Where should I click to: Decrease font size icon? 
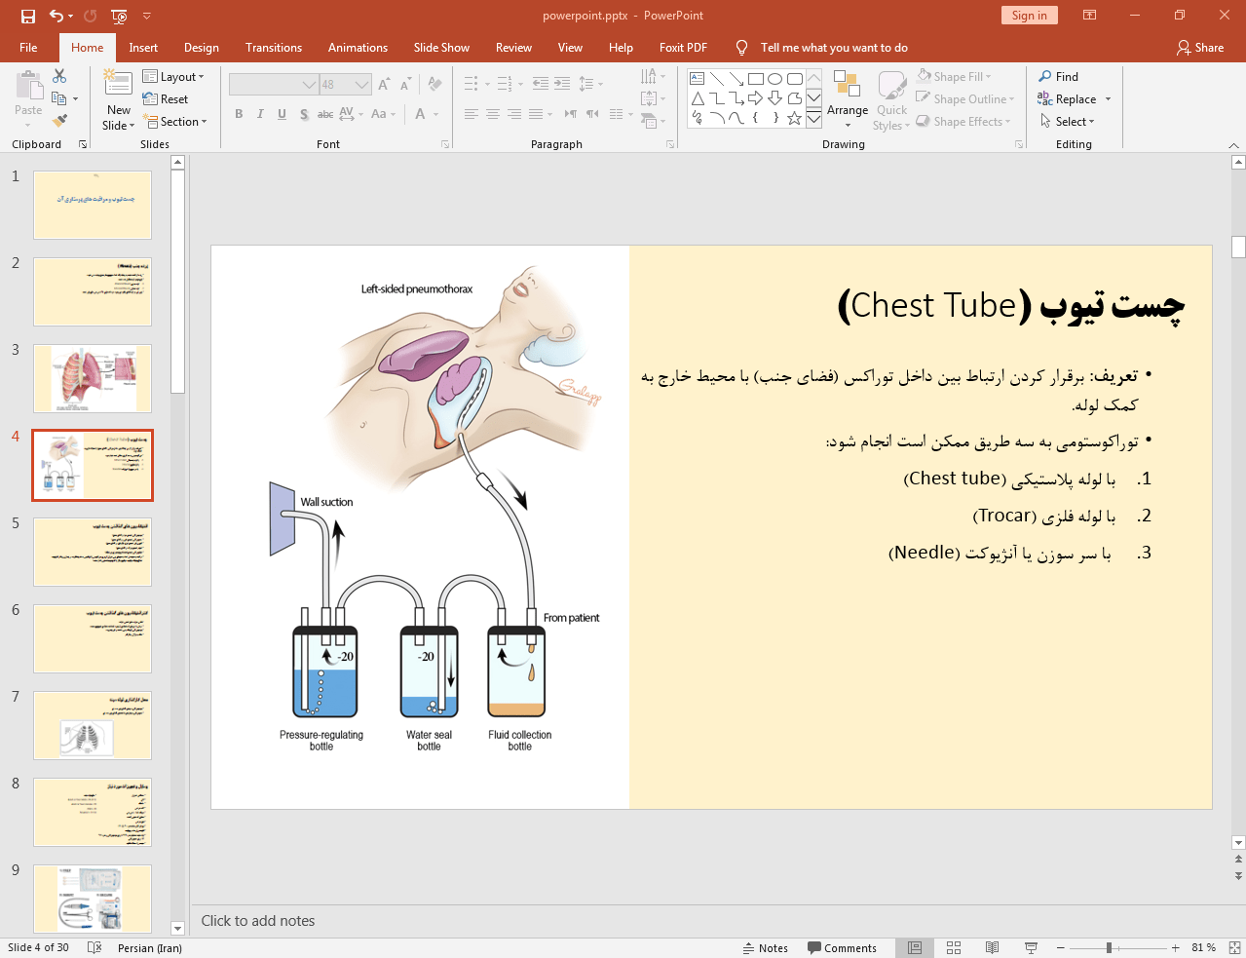(405, 85)
